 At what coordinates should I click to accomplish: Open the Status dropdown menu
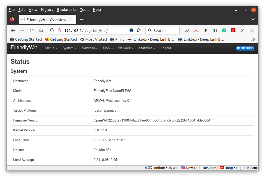pos(51,48)
